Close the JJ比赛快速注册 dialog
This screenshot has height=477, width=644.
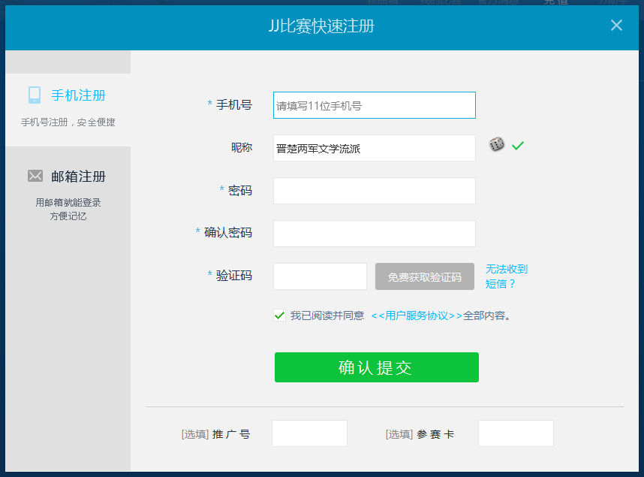616,25
